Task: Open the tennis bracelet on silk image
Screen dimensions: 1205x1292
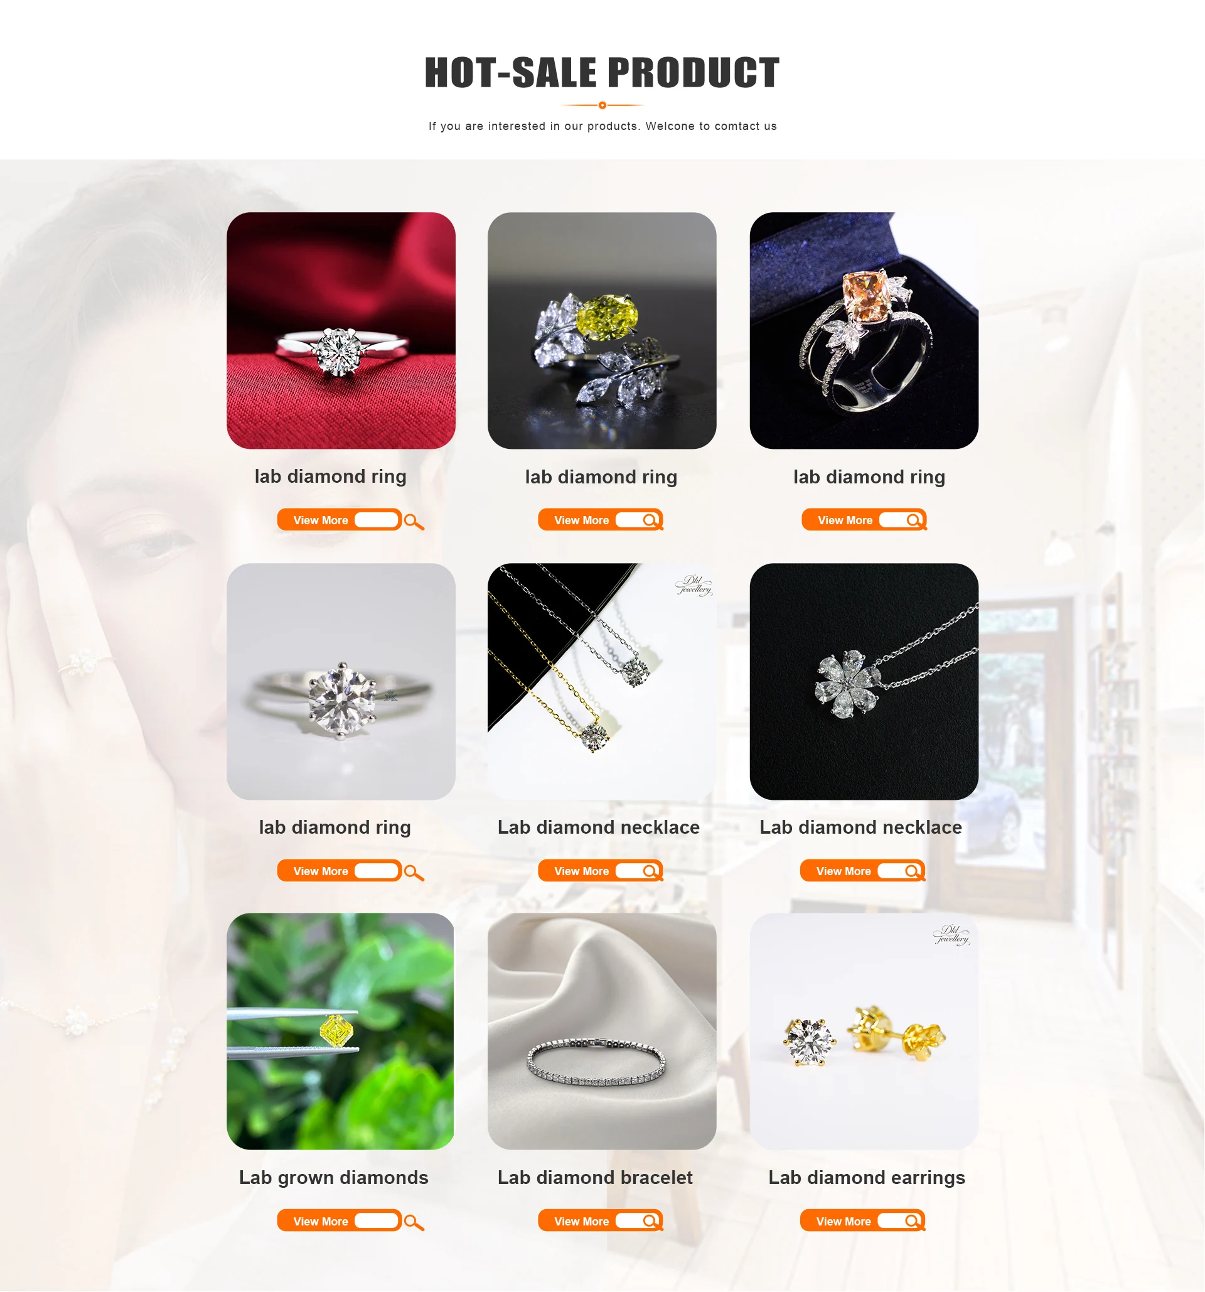Action: click(x=602, y=1031)
